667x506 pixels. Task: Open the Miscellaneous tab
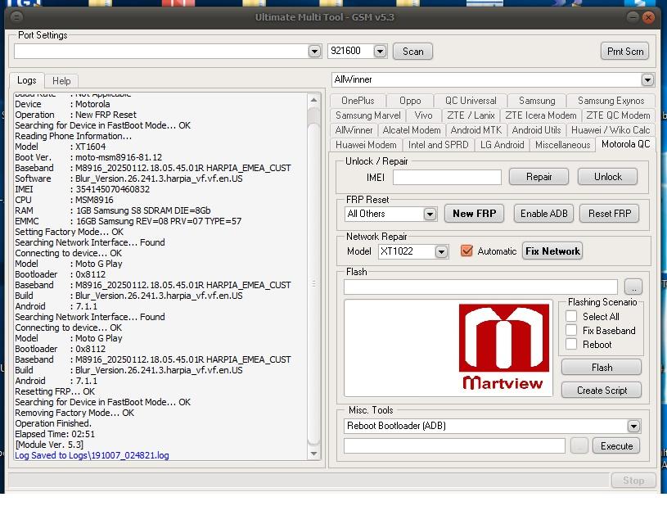pos(562,145)
